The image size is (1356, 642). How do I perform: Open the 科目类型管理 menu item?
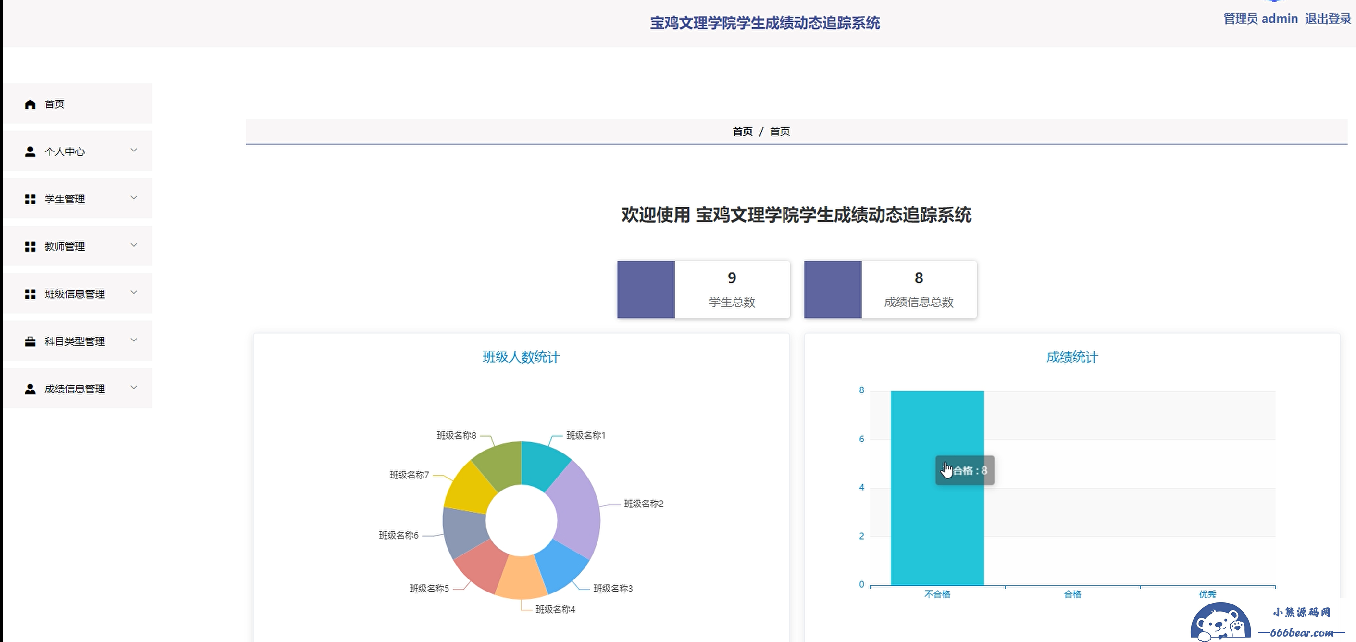click(74, 341)
